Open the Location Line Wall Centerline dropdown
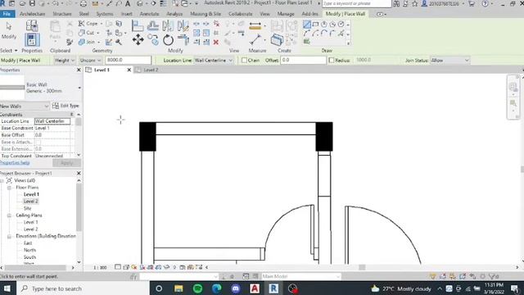The image size is (524, 295). tap(213, 60)
